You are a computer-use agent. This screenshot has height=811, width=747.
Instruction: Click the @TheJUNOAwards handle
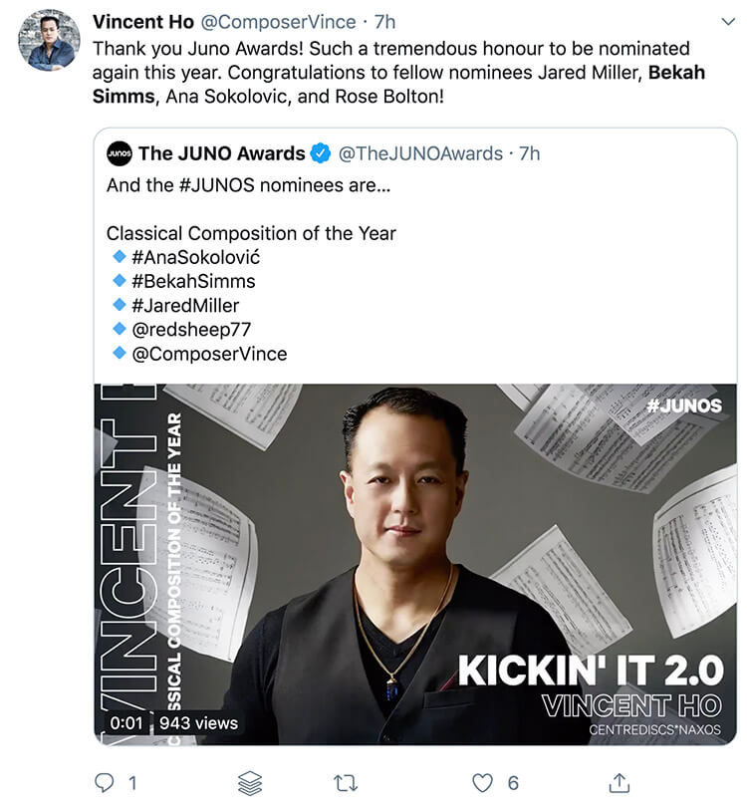pos(421,153)
